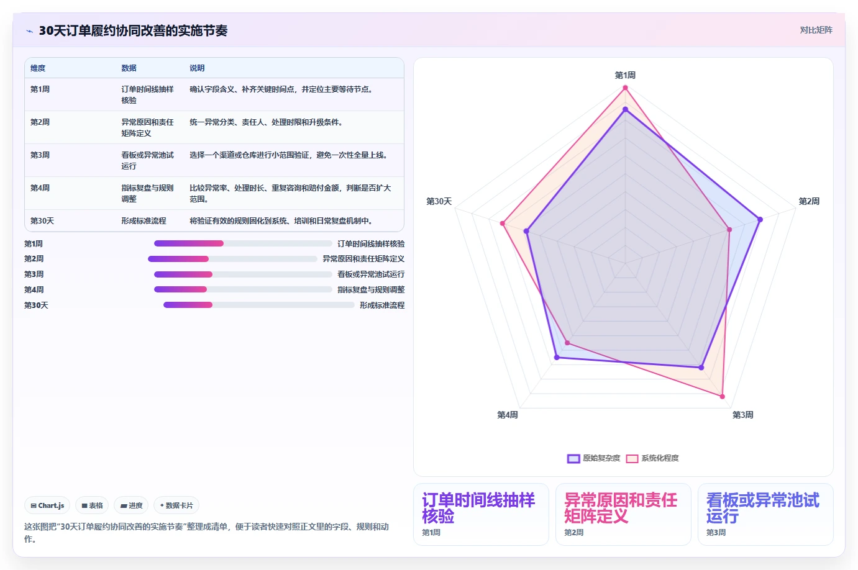
Task: Click the footer caption starting 这张图把
Action: coord(207,533)
